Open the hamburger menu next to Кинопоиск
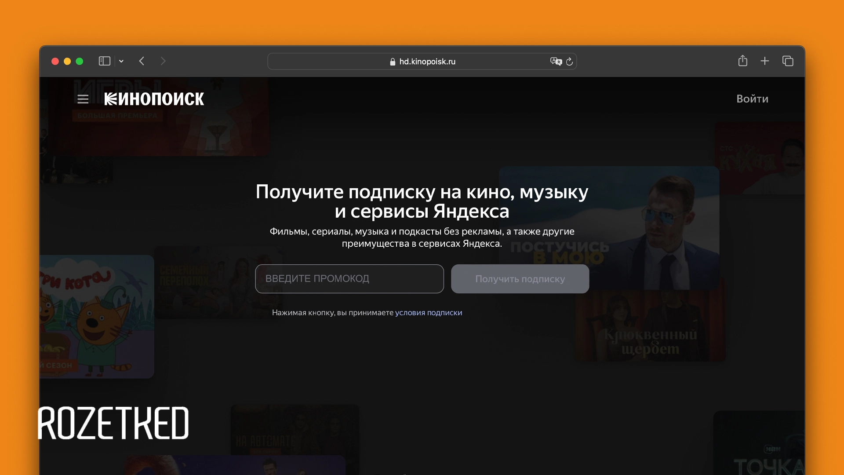 click(x=83, y=99)
